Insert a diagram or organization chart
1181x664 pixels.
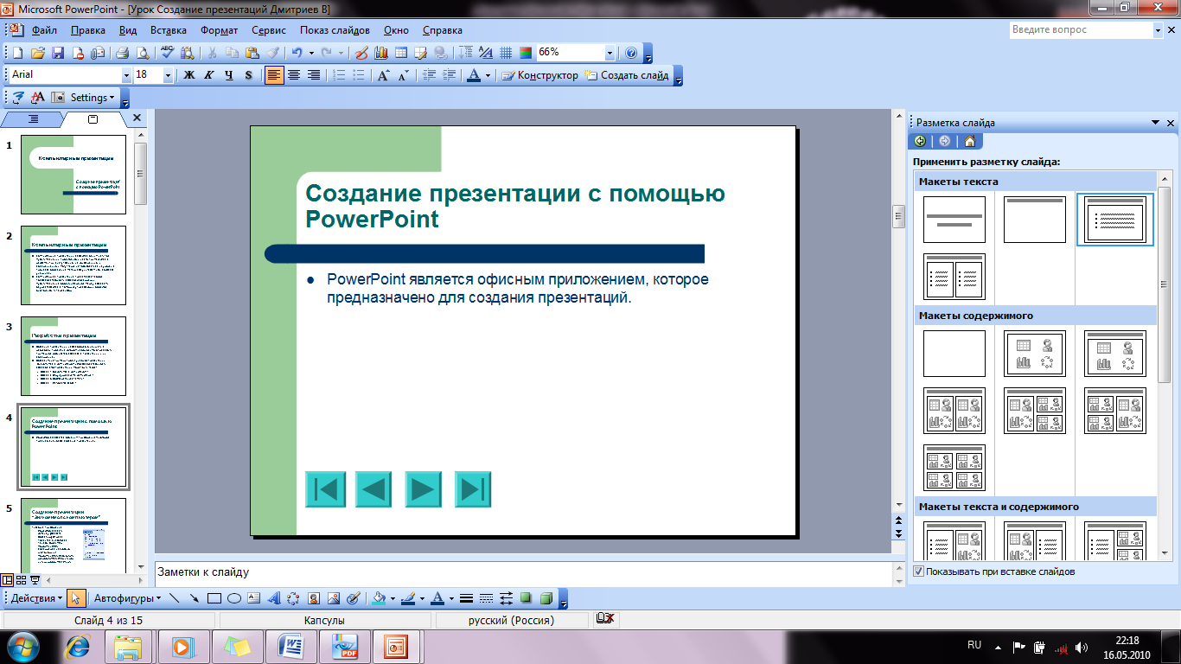[294, 598]
